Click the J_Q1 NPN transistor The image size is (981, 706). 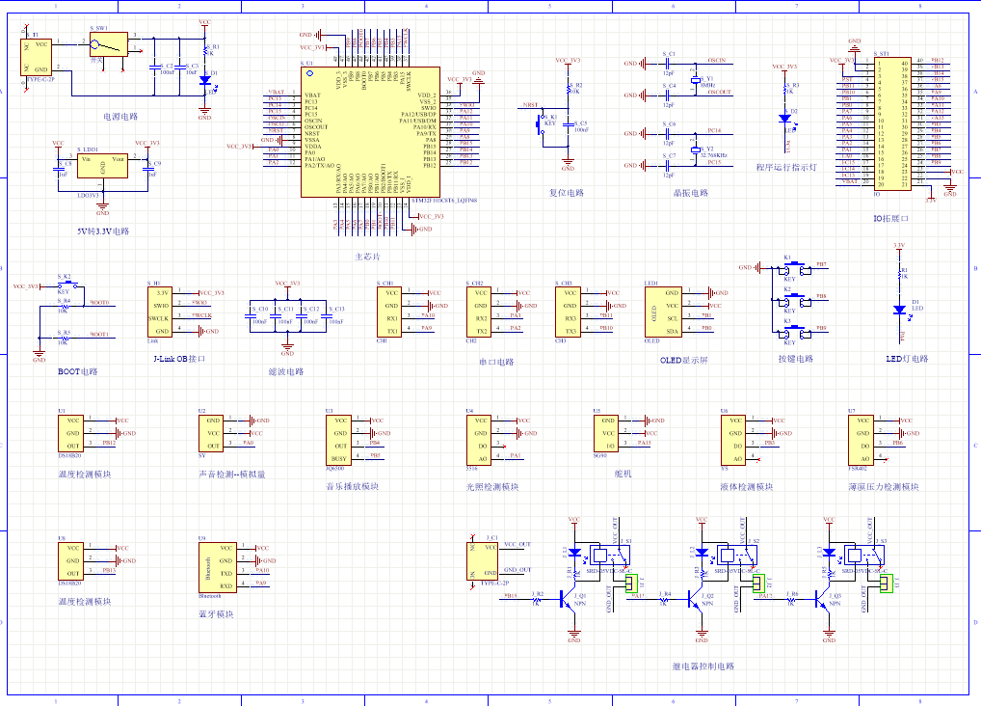[570, 600]
